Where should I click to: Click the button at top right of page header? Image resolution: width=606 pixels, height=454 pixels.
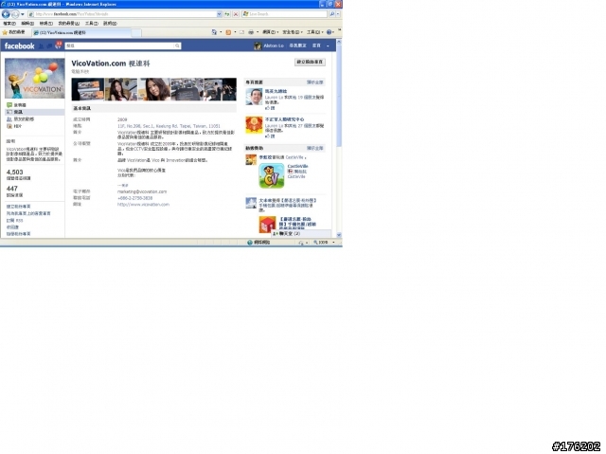pyautogui.click(x=310, y=63)
